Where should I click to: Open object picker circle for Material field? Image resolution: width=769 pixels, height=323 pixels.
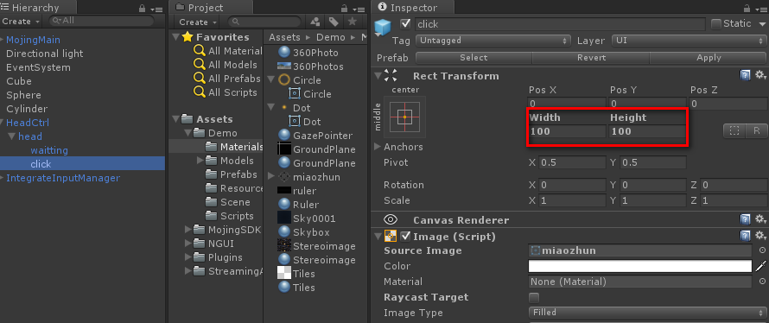762,282
